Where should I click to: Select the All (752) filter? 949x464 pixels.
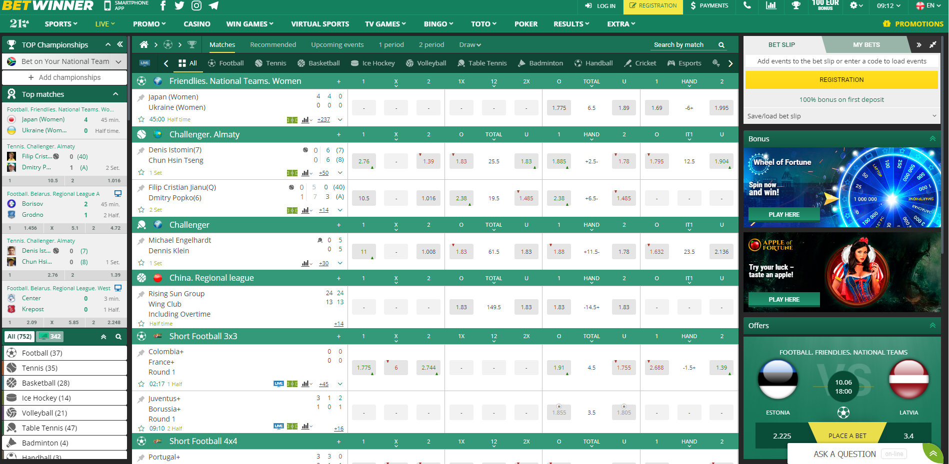19,337
